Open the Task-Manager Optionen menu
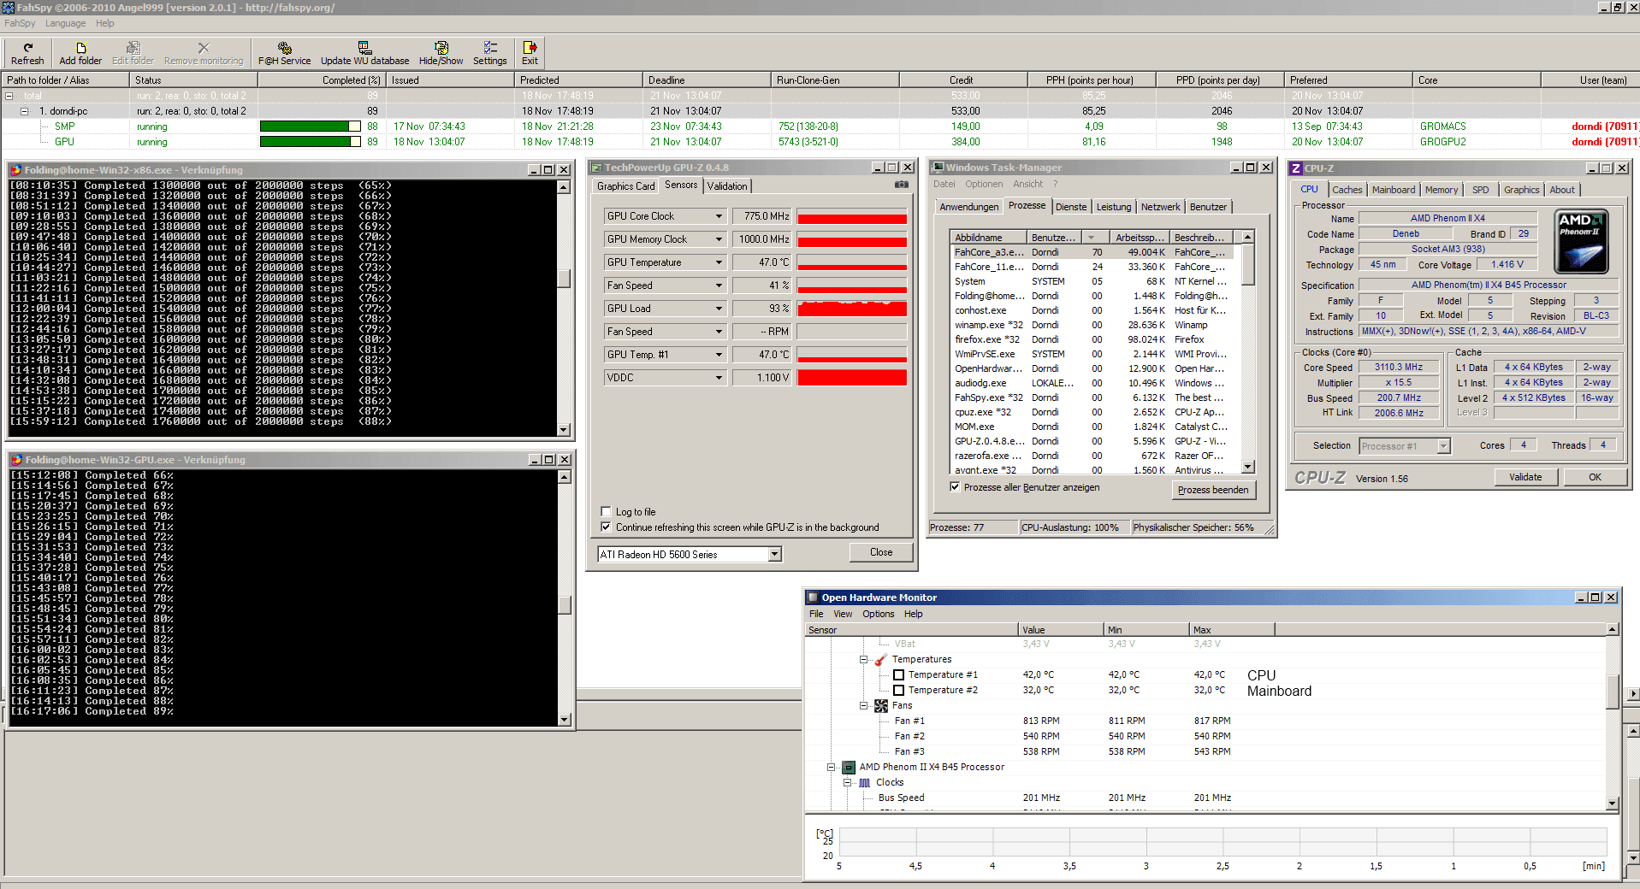 coord(984,184)
